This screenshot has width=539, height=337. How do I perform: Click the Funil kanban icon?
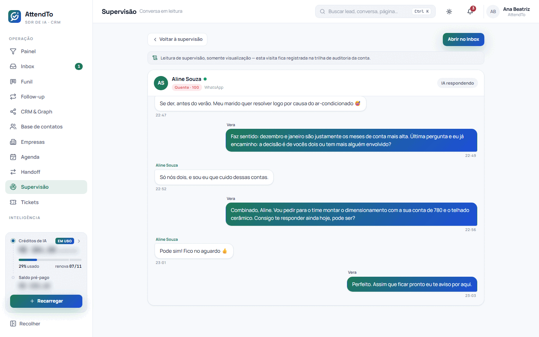tap(13, 82)
